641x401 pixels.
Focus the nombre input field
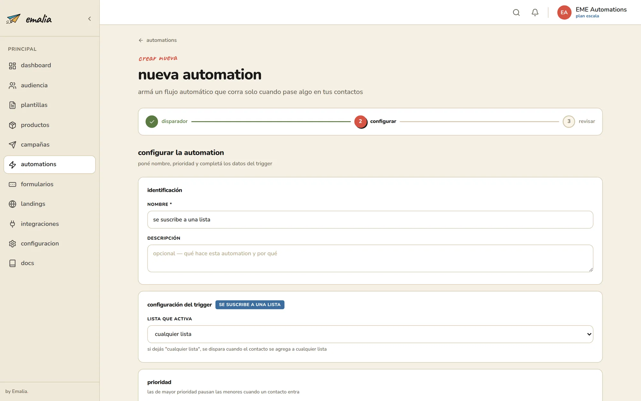(370, 220)
